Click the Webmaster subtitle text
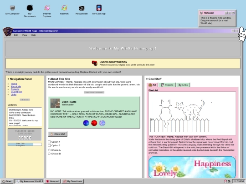Image resolution: width=246 pixels, height=184 pixels. click(x=67, y=104)
